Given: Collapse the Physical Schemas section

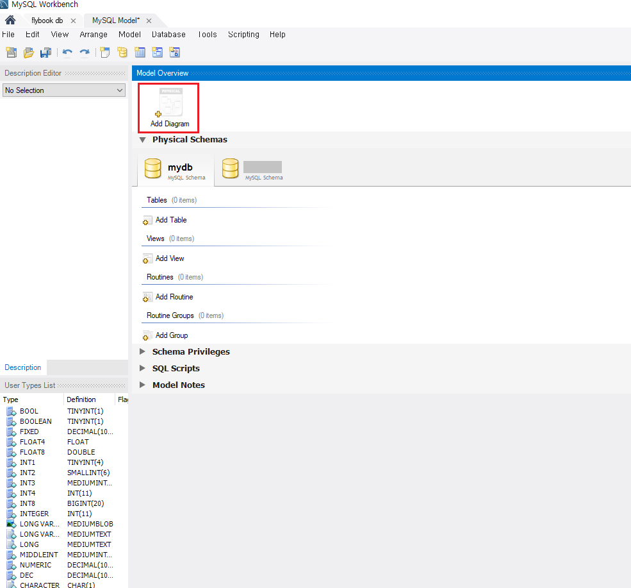Looking at the screenshot, I should pyautogui.click(x=142, y=140).
